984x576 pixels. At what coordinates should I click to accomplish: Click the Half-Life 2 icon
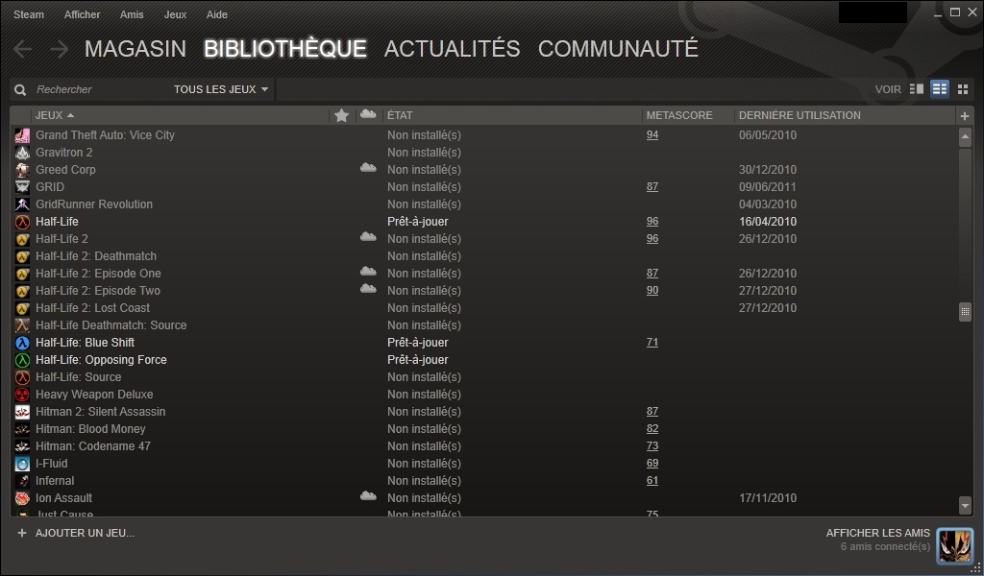(22, 239)
